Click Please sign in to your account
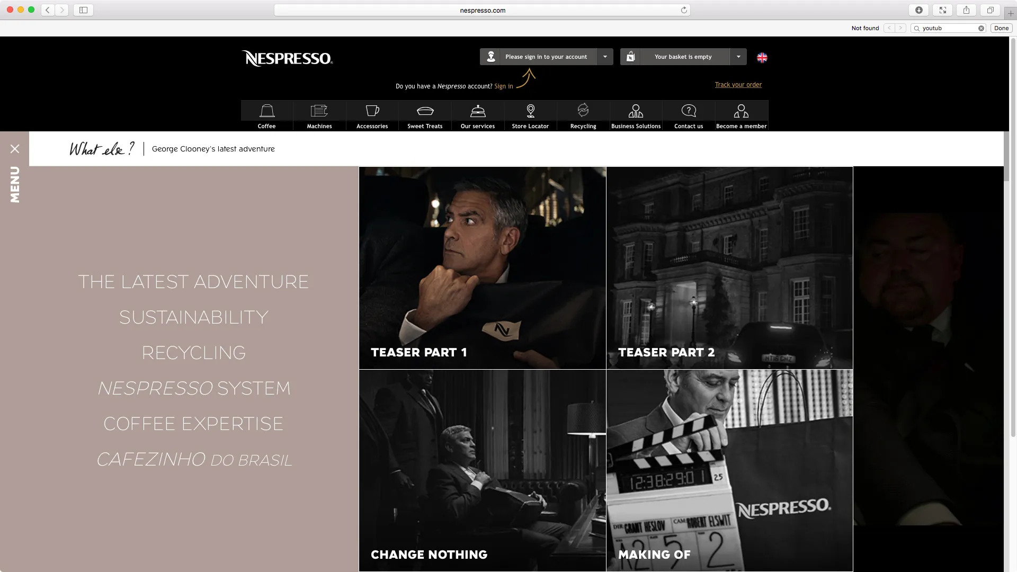 [x=546, y=57]
